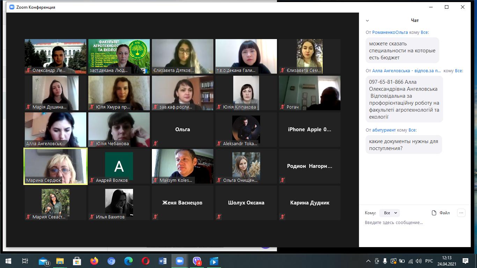Click the Zoom logo in title bar
This screenshot has width=477, height=268.
(x=12, y=7)
